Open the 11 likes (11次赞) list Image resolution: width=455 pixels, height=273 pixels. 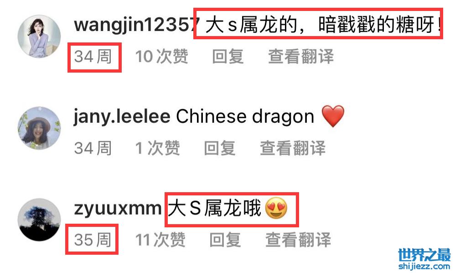pos(160,240)
